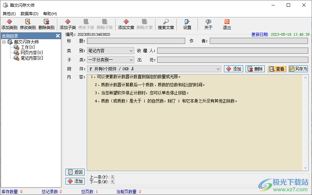This screenshot has width=312, height=195.
Task: Open the 类别 dropdown showing 笔记内容
Action: (x=110, y=51)
